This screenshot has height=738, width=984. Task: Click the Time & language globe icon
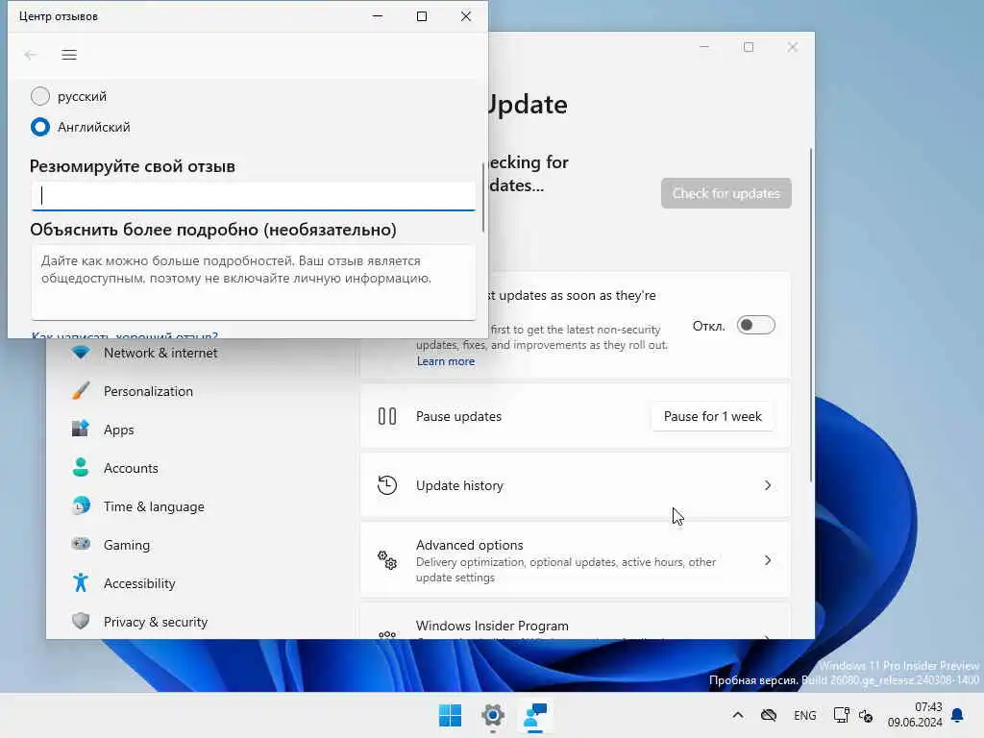pyautogui.click(x=81, y=505)
